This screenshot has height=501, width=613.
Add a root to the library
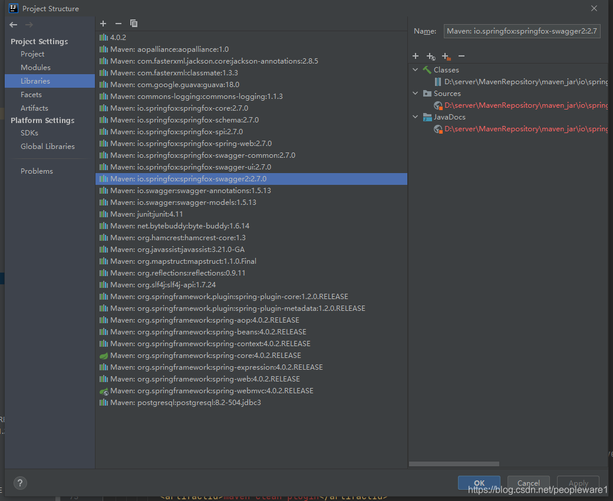416,57
